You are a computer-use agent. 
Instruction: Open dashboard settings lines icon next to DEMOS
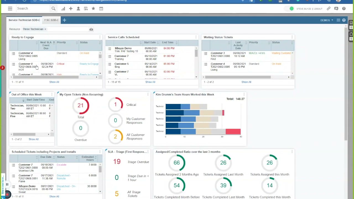[338, 20]
